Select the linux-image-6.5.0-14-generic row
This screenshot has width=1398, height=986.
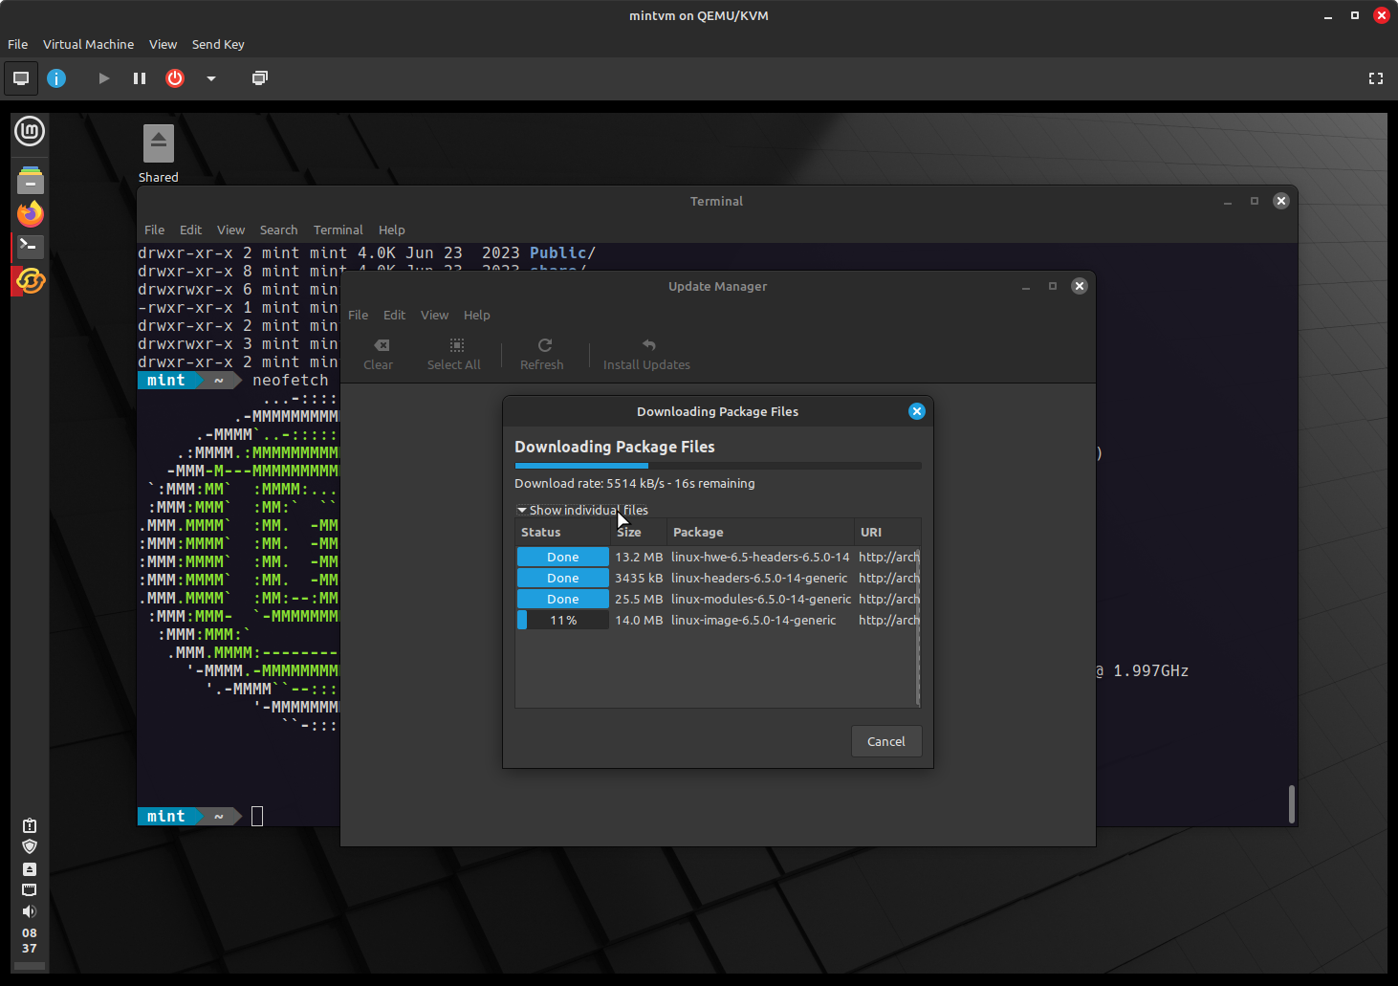(x=717, y=620)
